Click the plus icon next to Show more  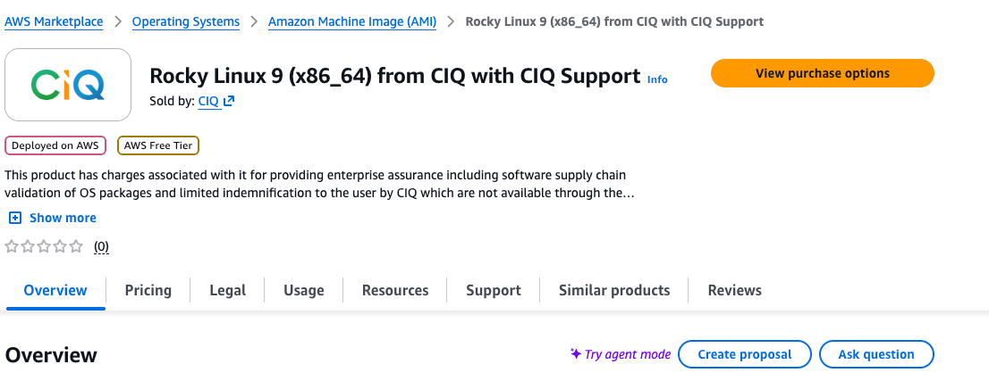coord(14,218)
